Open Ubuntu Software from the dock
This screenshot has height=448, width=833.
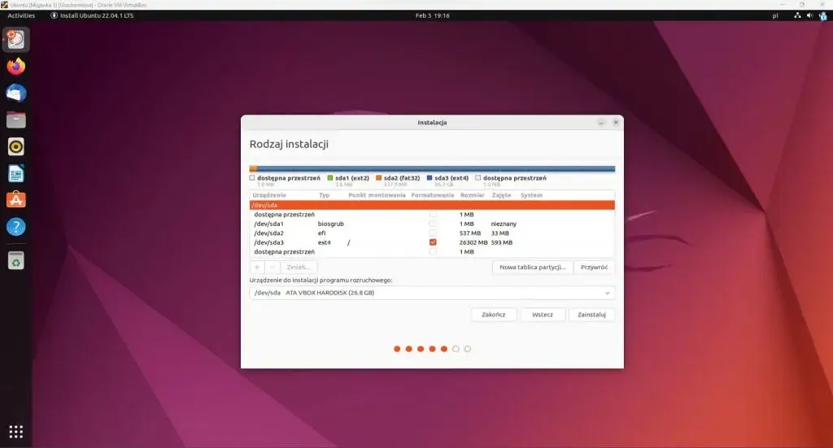(x=16, y=200)
